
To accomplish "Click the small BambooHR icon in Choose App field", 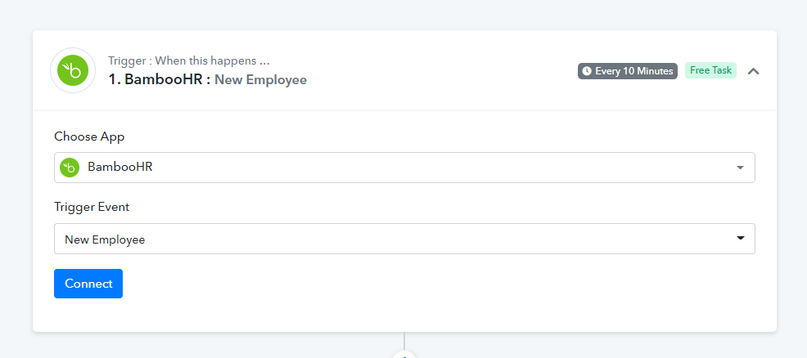I will pyautogui.click(x=70, y=168).
